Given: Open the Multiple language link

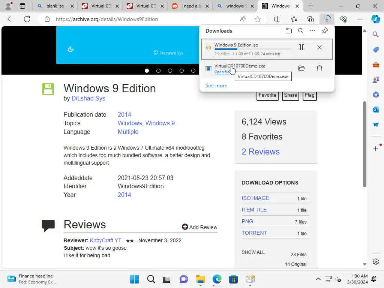Looking at the screenshot, I should pyautogui.click(x=128, y=132).
